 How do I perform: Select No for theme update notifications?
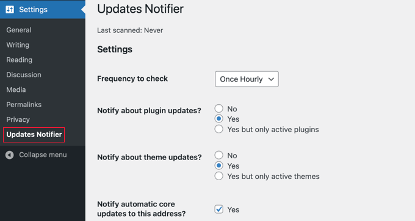tap(219, 155)
